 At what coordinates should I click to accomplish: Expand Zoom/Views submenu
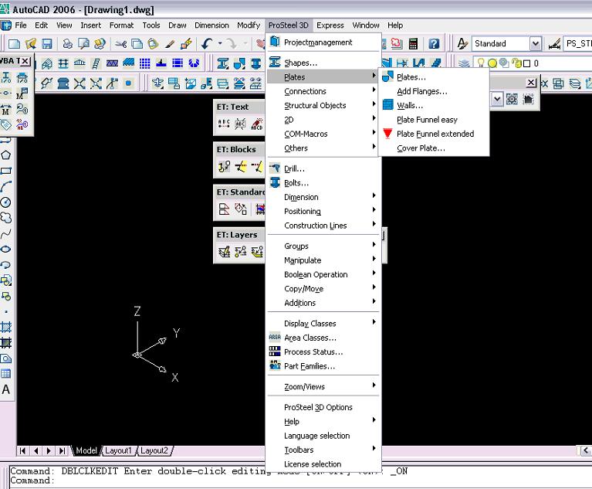[323, 386]
